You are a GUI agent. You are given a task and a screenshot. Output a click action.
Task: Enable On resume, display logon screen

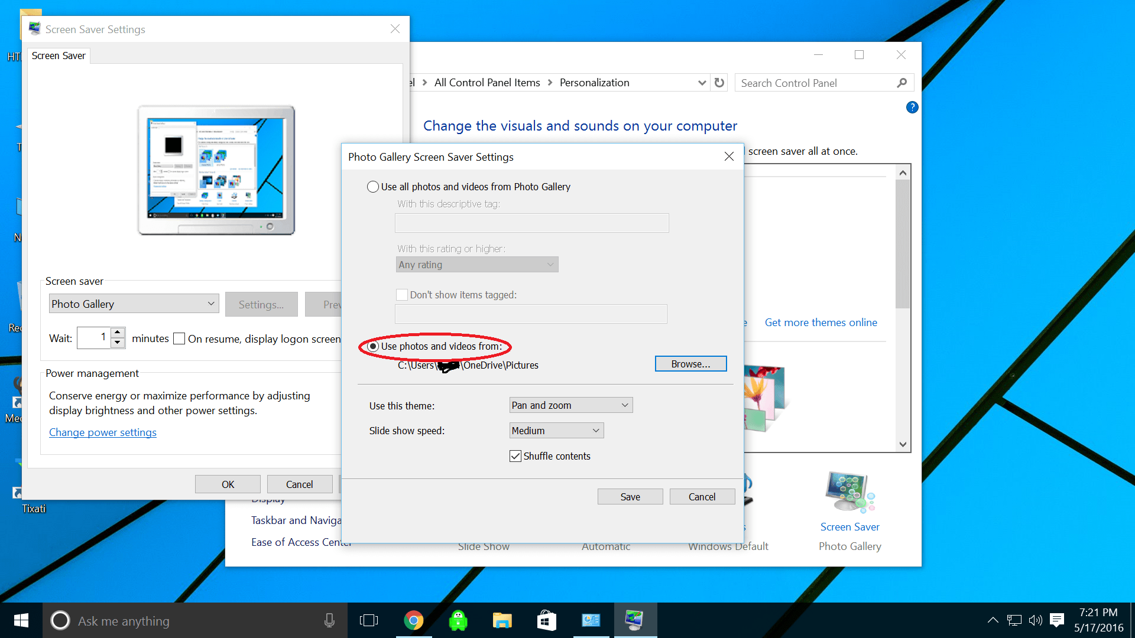tap(179, 338)
